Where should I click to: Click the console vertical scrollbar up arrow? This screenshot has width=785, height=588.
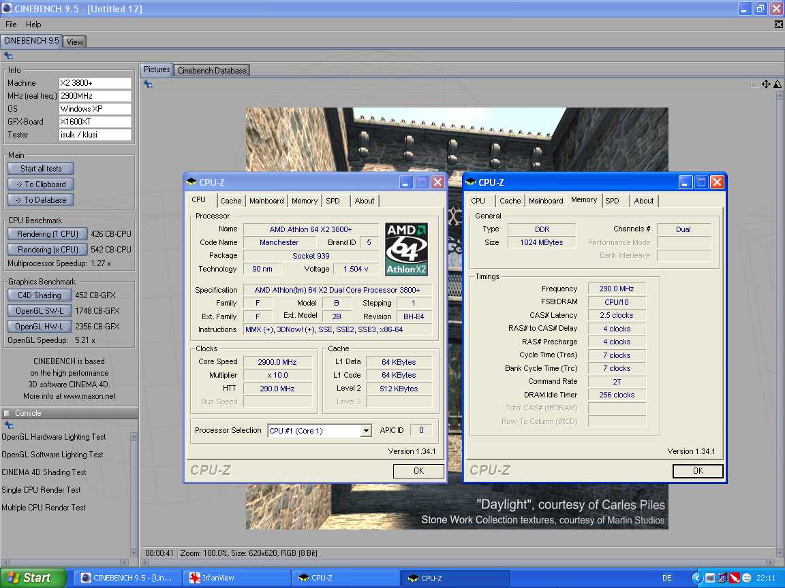[x=134, y=436]
